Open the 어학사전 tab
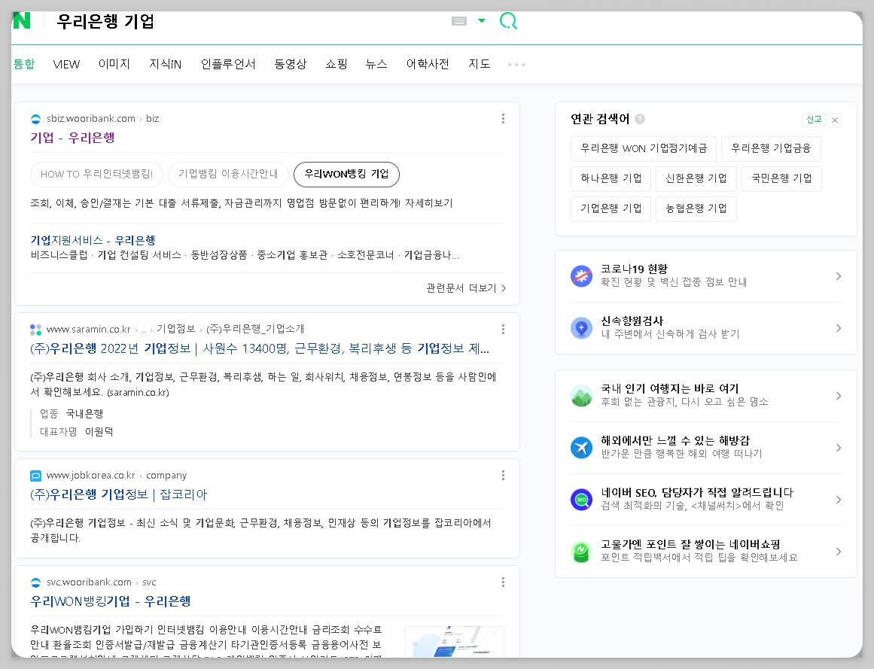This screenshot has height=669, width=874. 428,64
